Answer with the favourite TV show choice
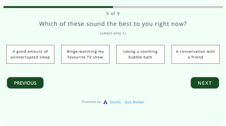226x126 pixels. coord(85,54)
